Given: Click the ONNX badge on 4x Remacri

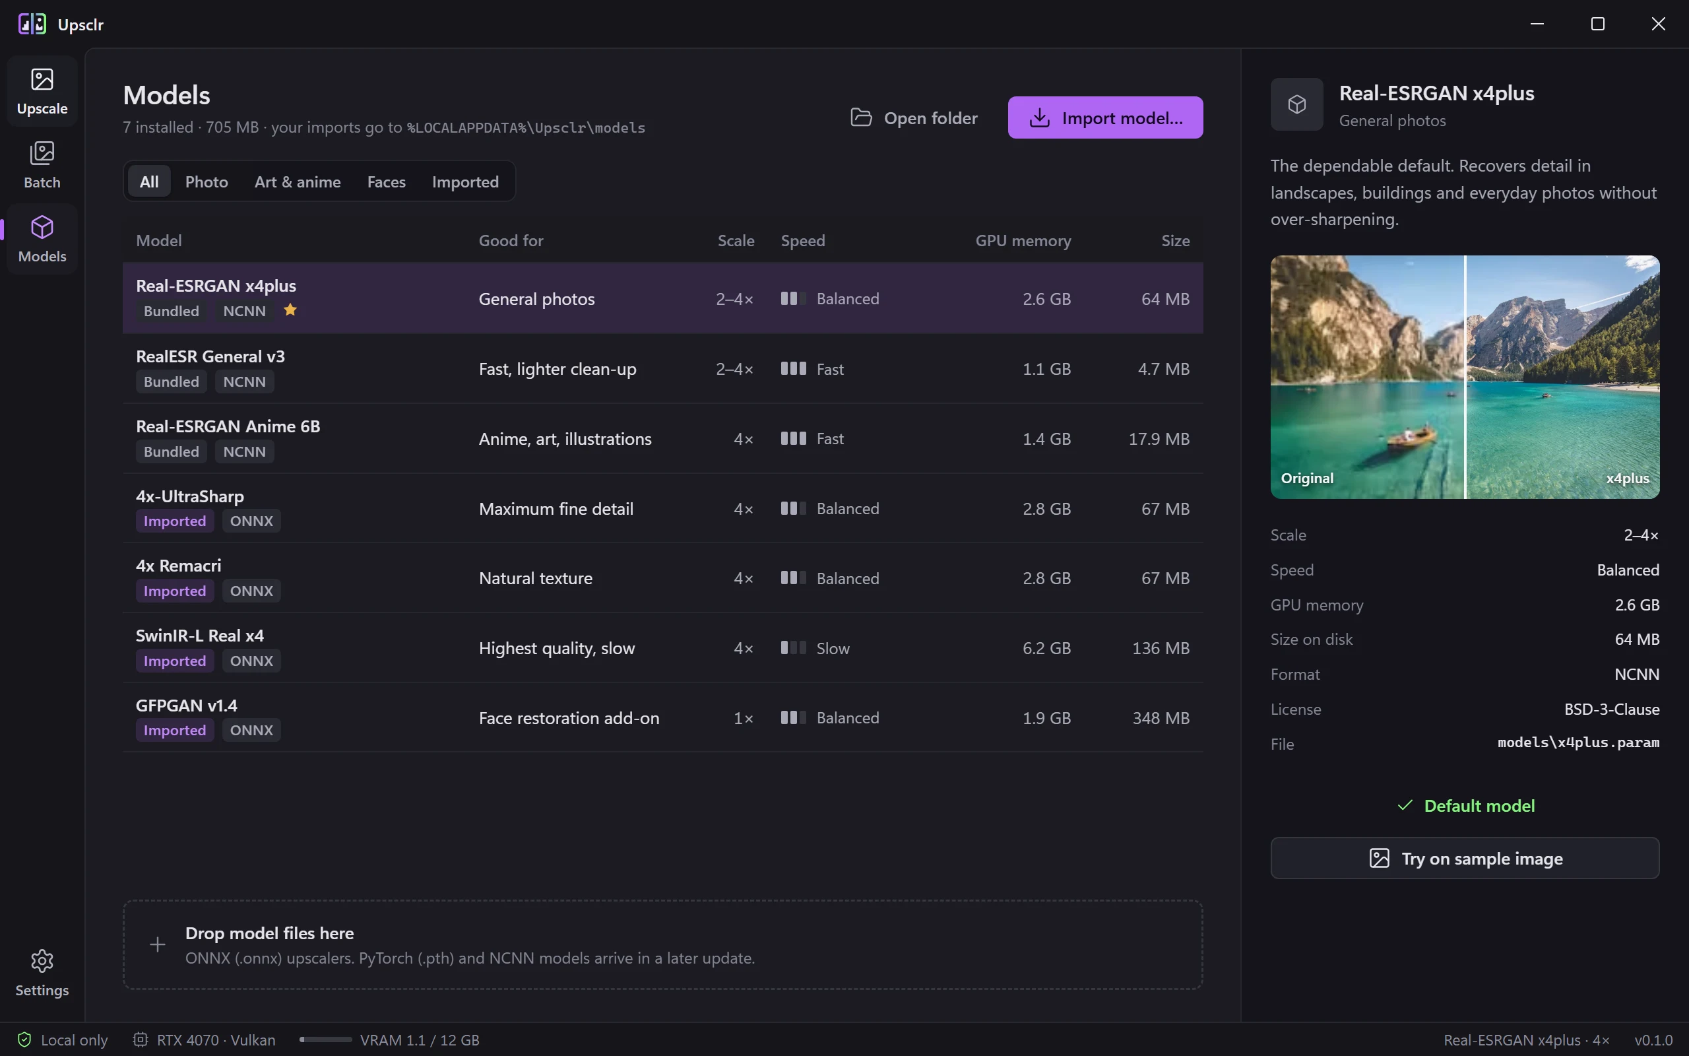Looking at the screenshot, I should click(251, 591).
